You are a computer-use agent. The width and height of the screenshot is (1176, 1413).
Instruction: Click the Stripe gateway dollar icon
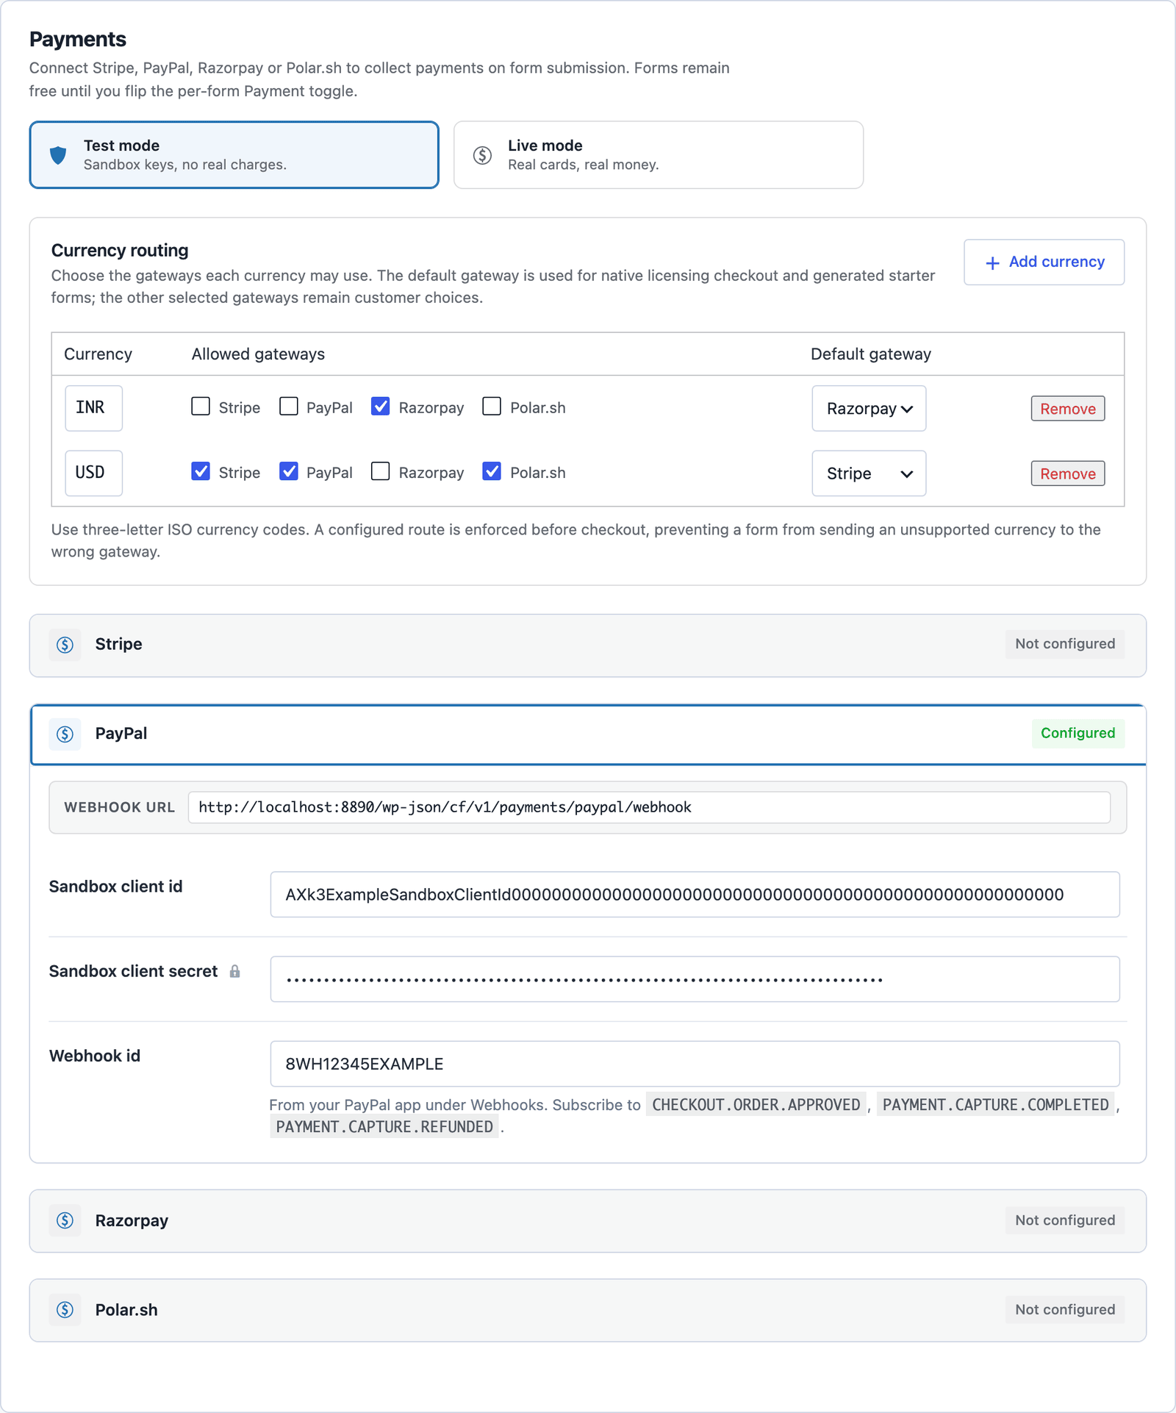[x=65, y=645]
